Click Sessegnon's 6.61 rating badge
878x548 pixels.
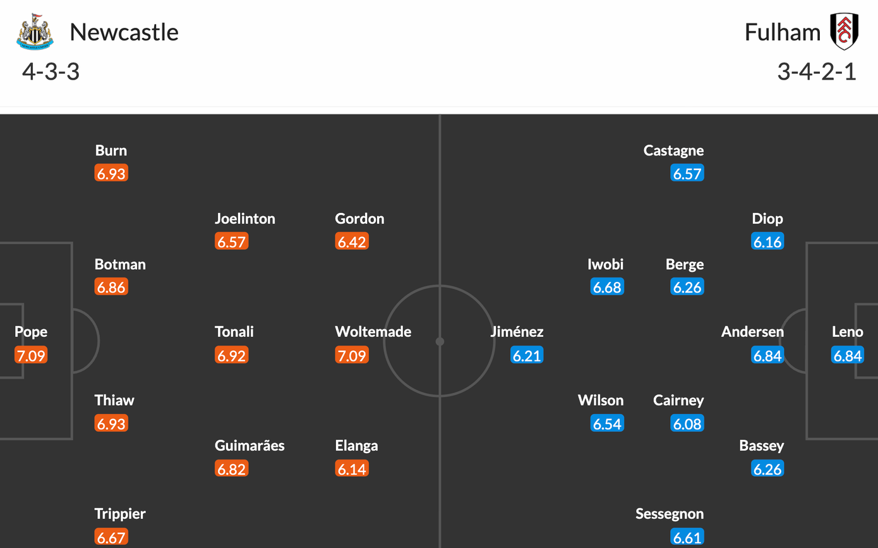[x=687, y=537]
